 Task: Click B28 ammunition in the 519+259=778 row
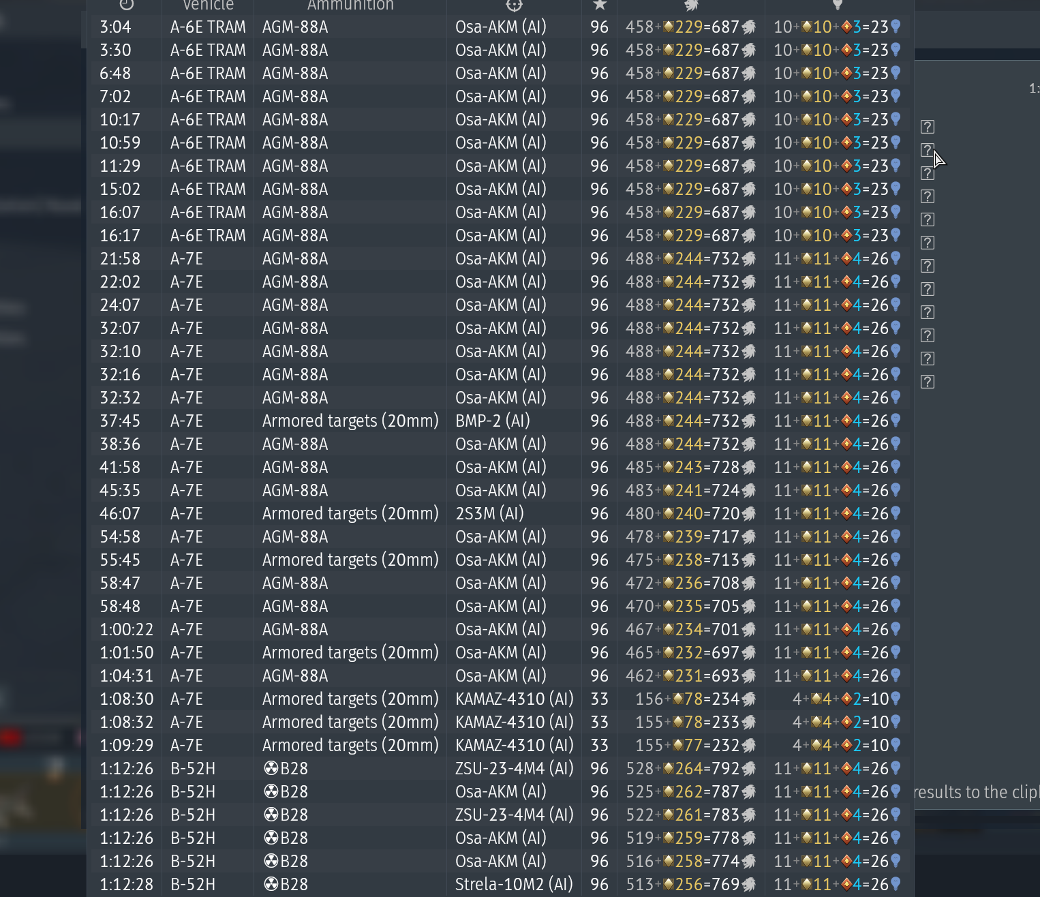[x=286, y=838]
